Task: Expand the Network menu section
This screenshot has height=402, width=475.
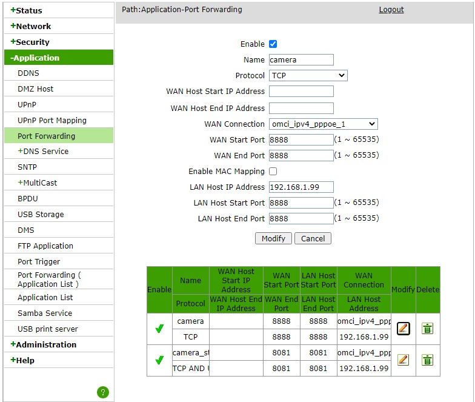Action: point(59,26)
